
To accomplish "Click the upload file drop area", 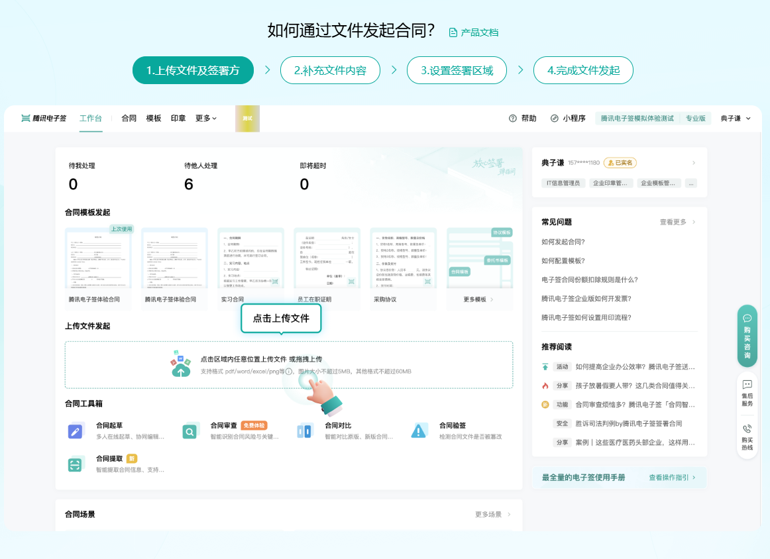I will (289, 364).
